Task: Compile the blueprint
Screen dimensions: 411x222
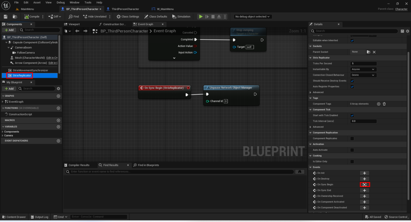Action: 32,16
